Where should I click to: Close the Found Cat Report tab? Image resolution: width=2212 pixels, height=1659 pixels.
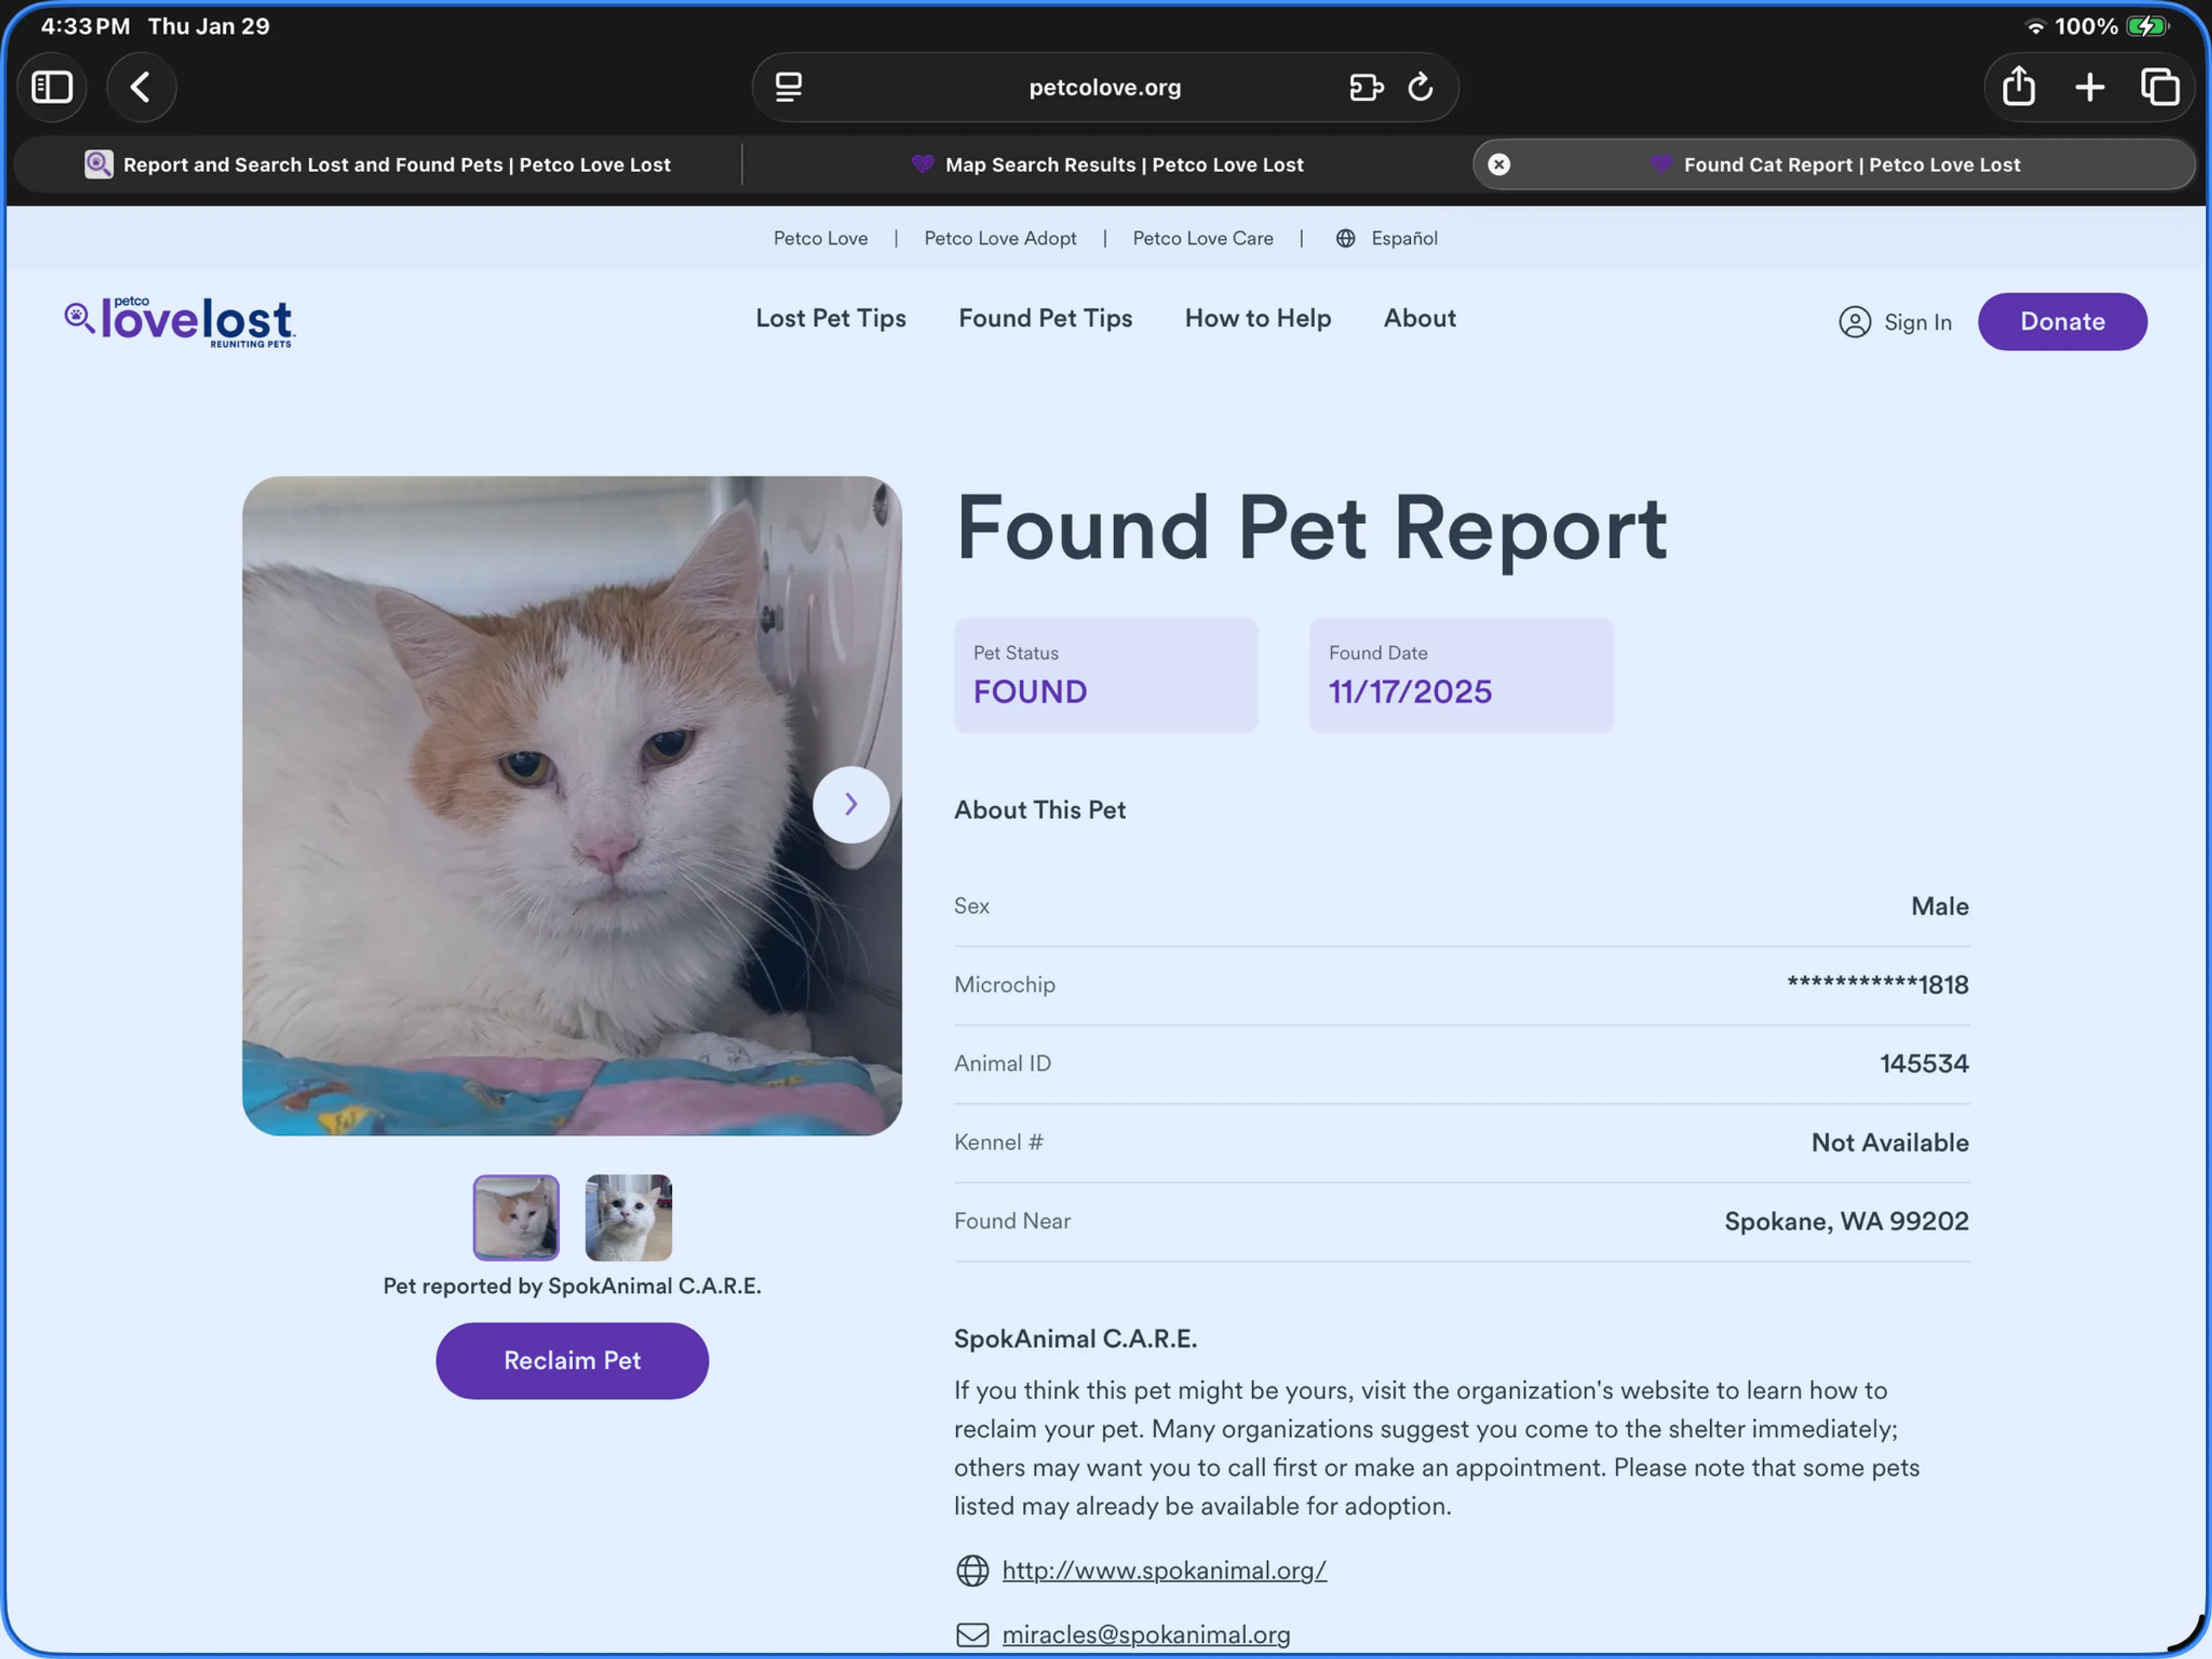click(x=1498, y=164)
